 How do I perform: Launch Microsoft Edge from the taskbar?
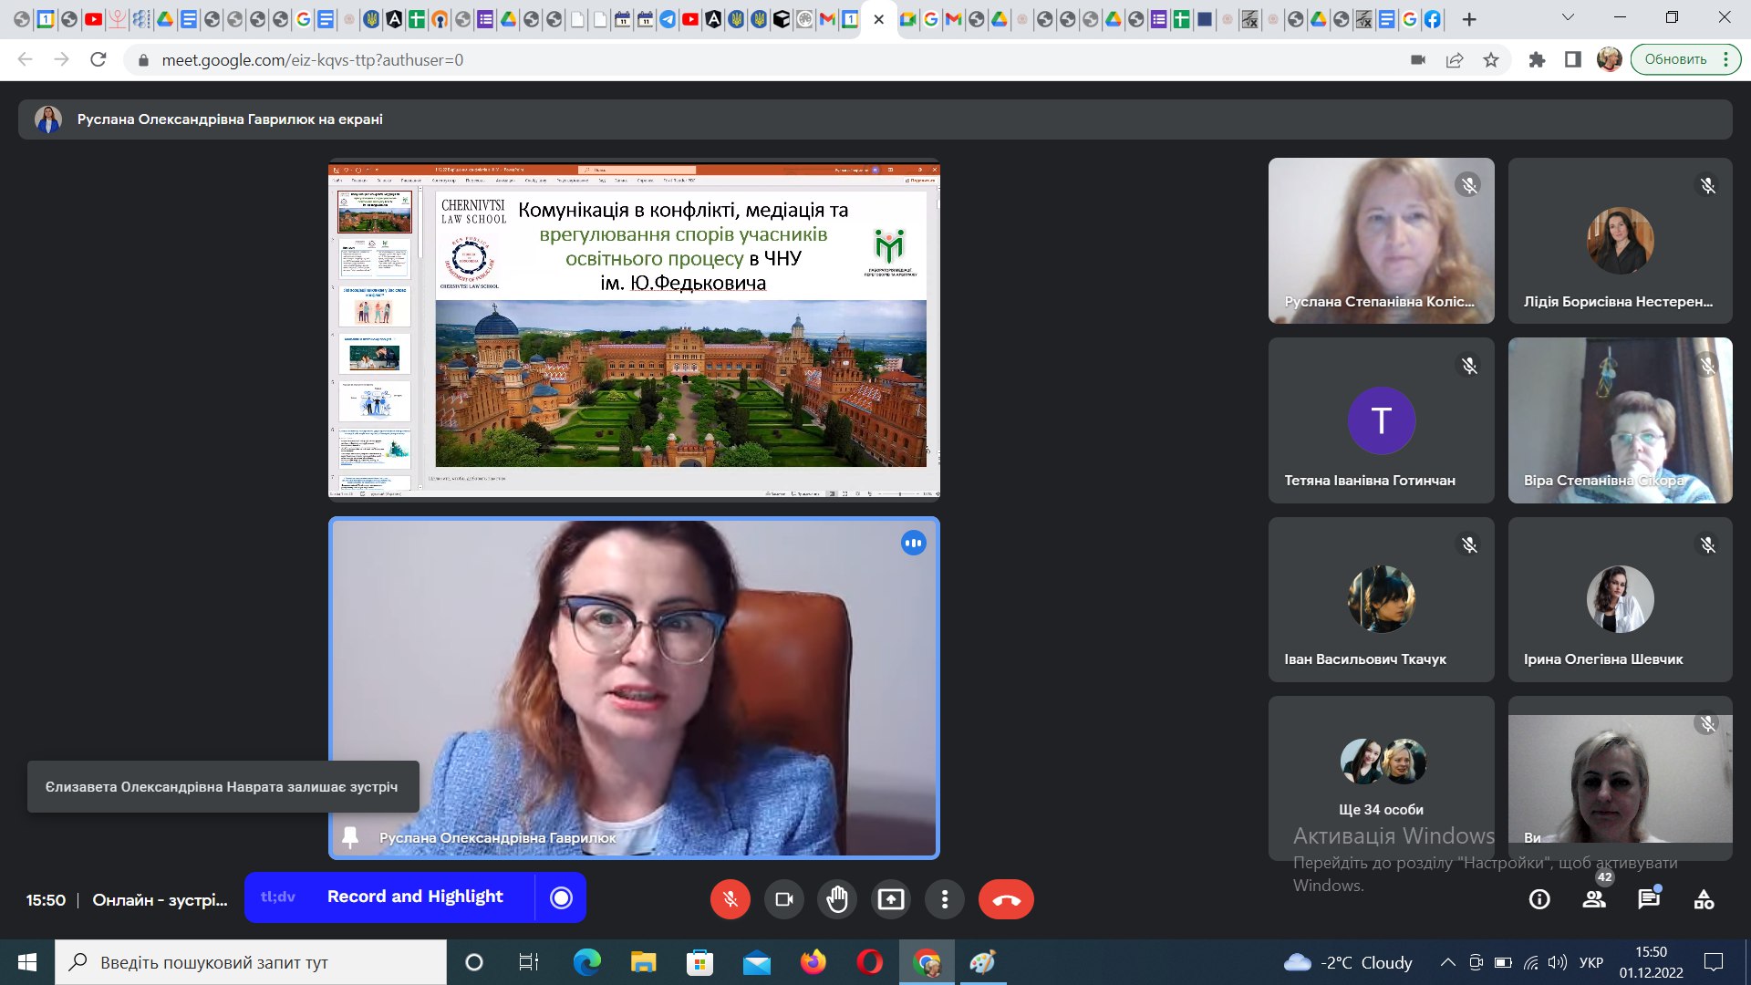[x=586, y=962]
